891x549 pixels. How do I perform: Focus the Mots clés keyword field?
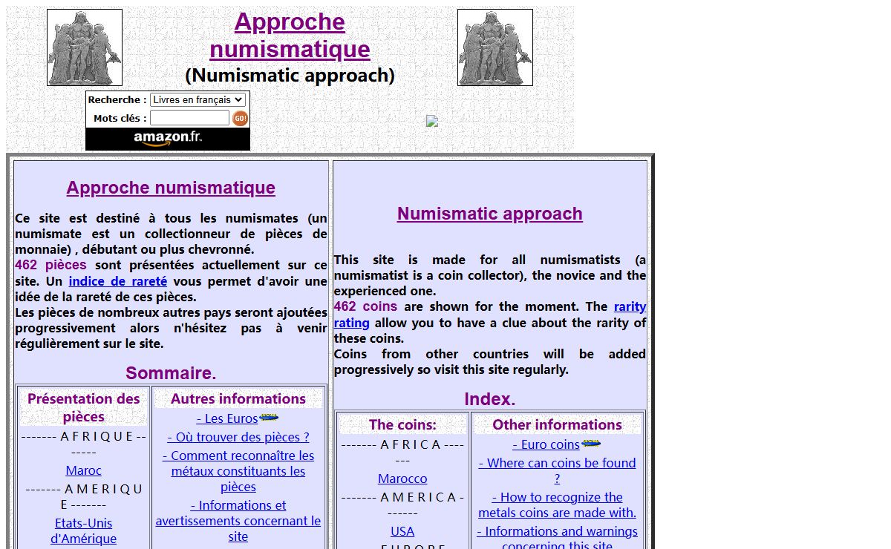pyautogui.click(x=190, y=118)
